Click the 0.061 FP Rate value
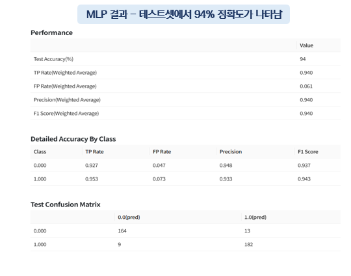Screen dimensions: 351x276 [306, 86]
